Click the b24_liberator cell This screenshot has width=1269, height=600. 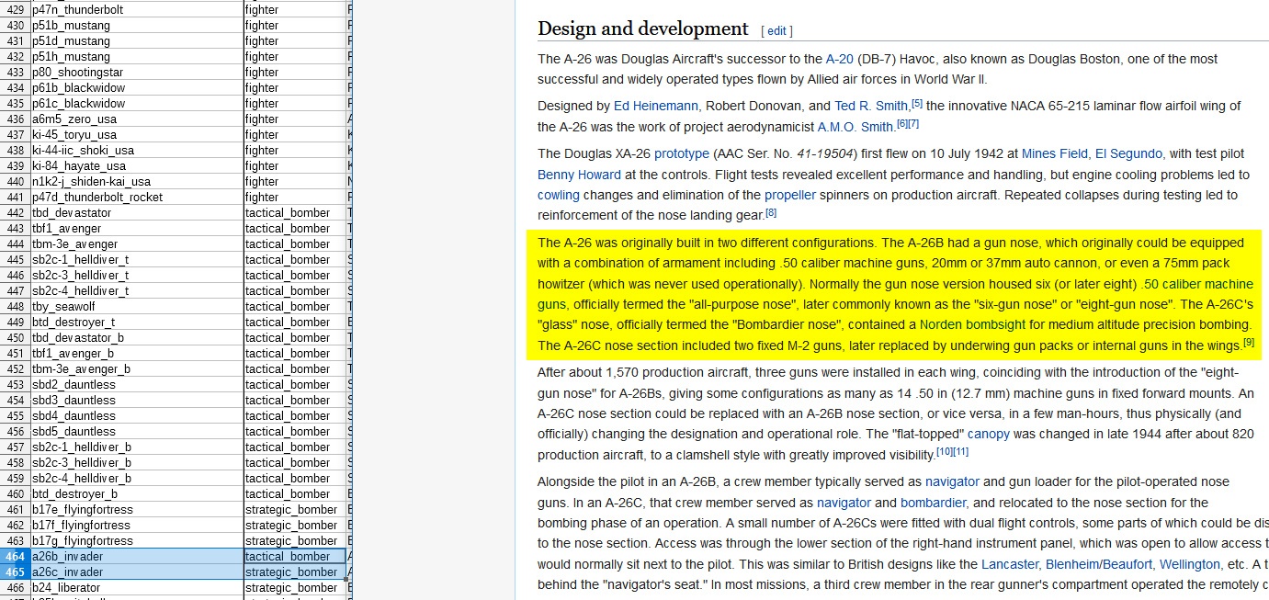pyautogui.click(x=136, y=588)
